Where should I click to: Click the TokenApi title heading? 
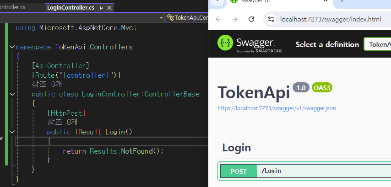tap(254, 92)
